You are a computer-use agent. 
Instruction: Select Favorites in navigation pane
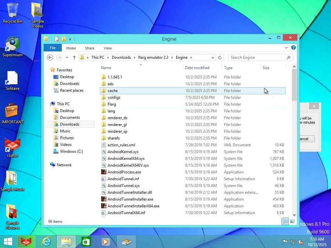[64, 70]
